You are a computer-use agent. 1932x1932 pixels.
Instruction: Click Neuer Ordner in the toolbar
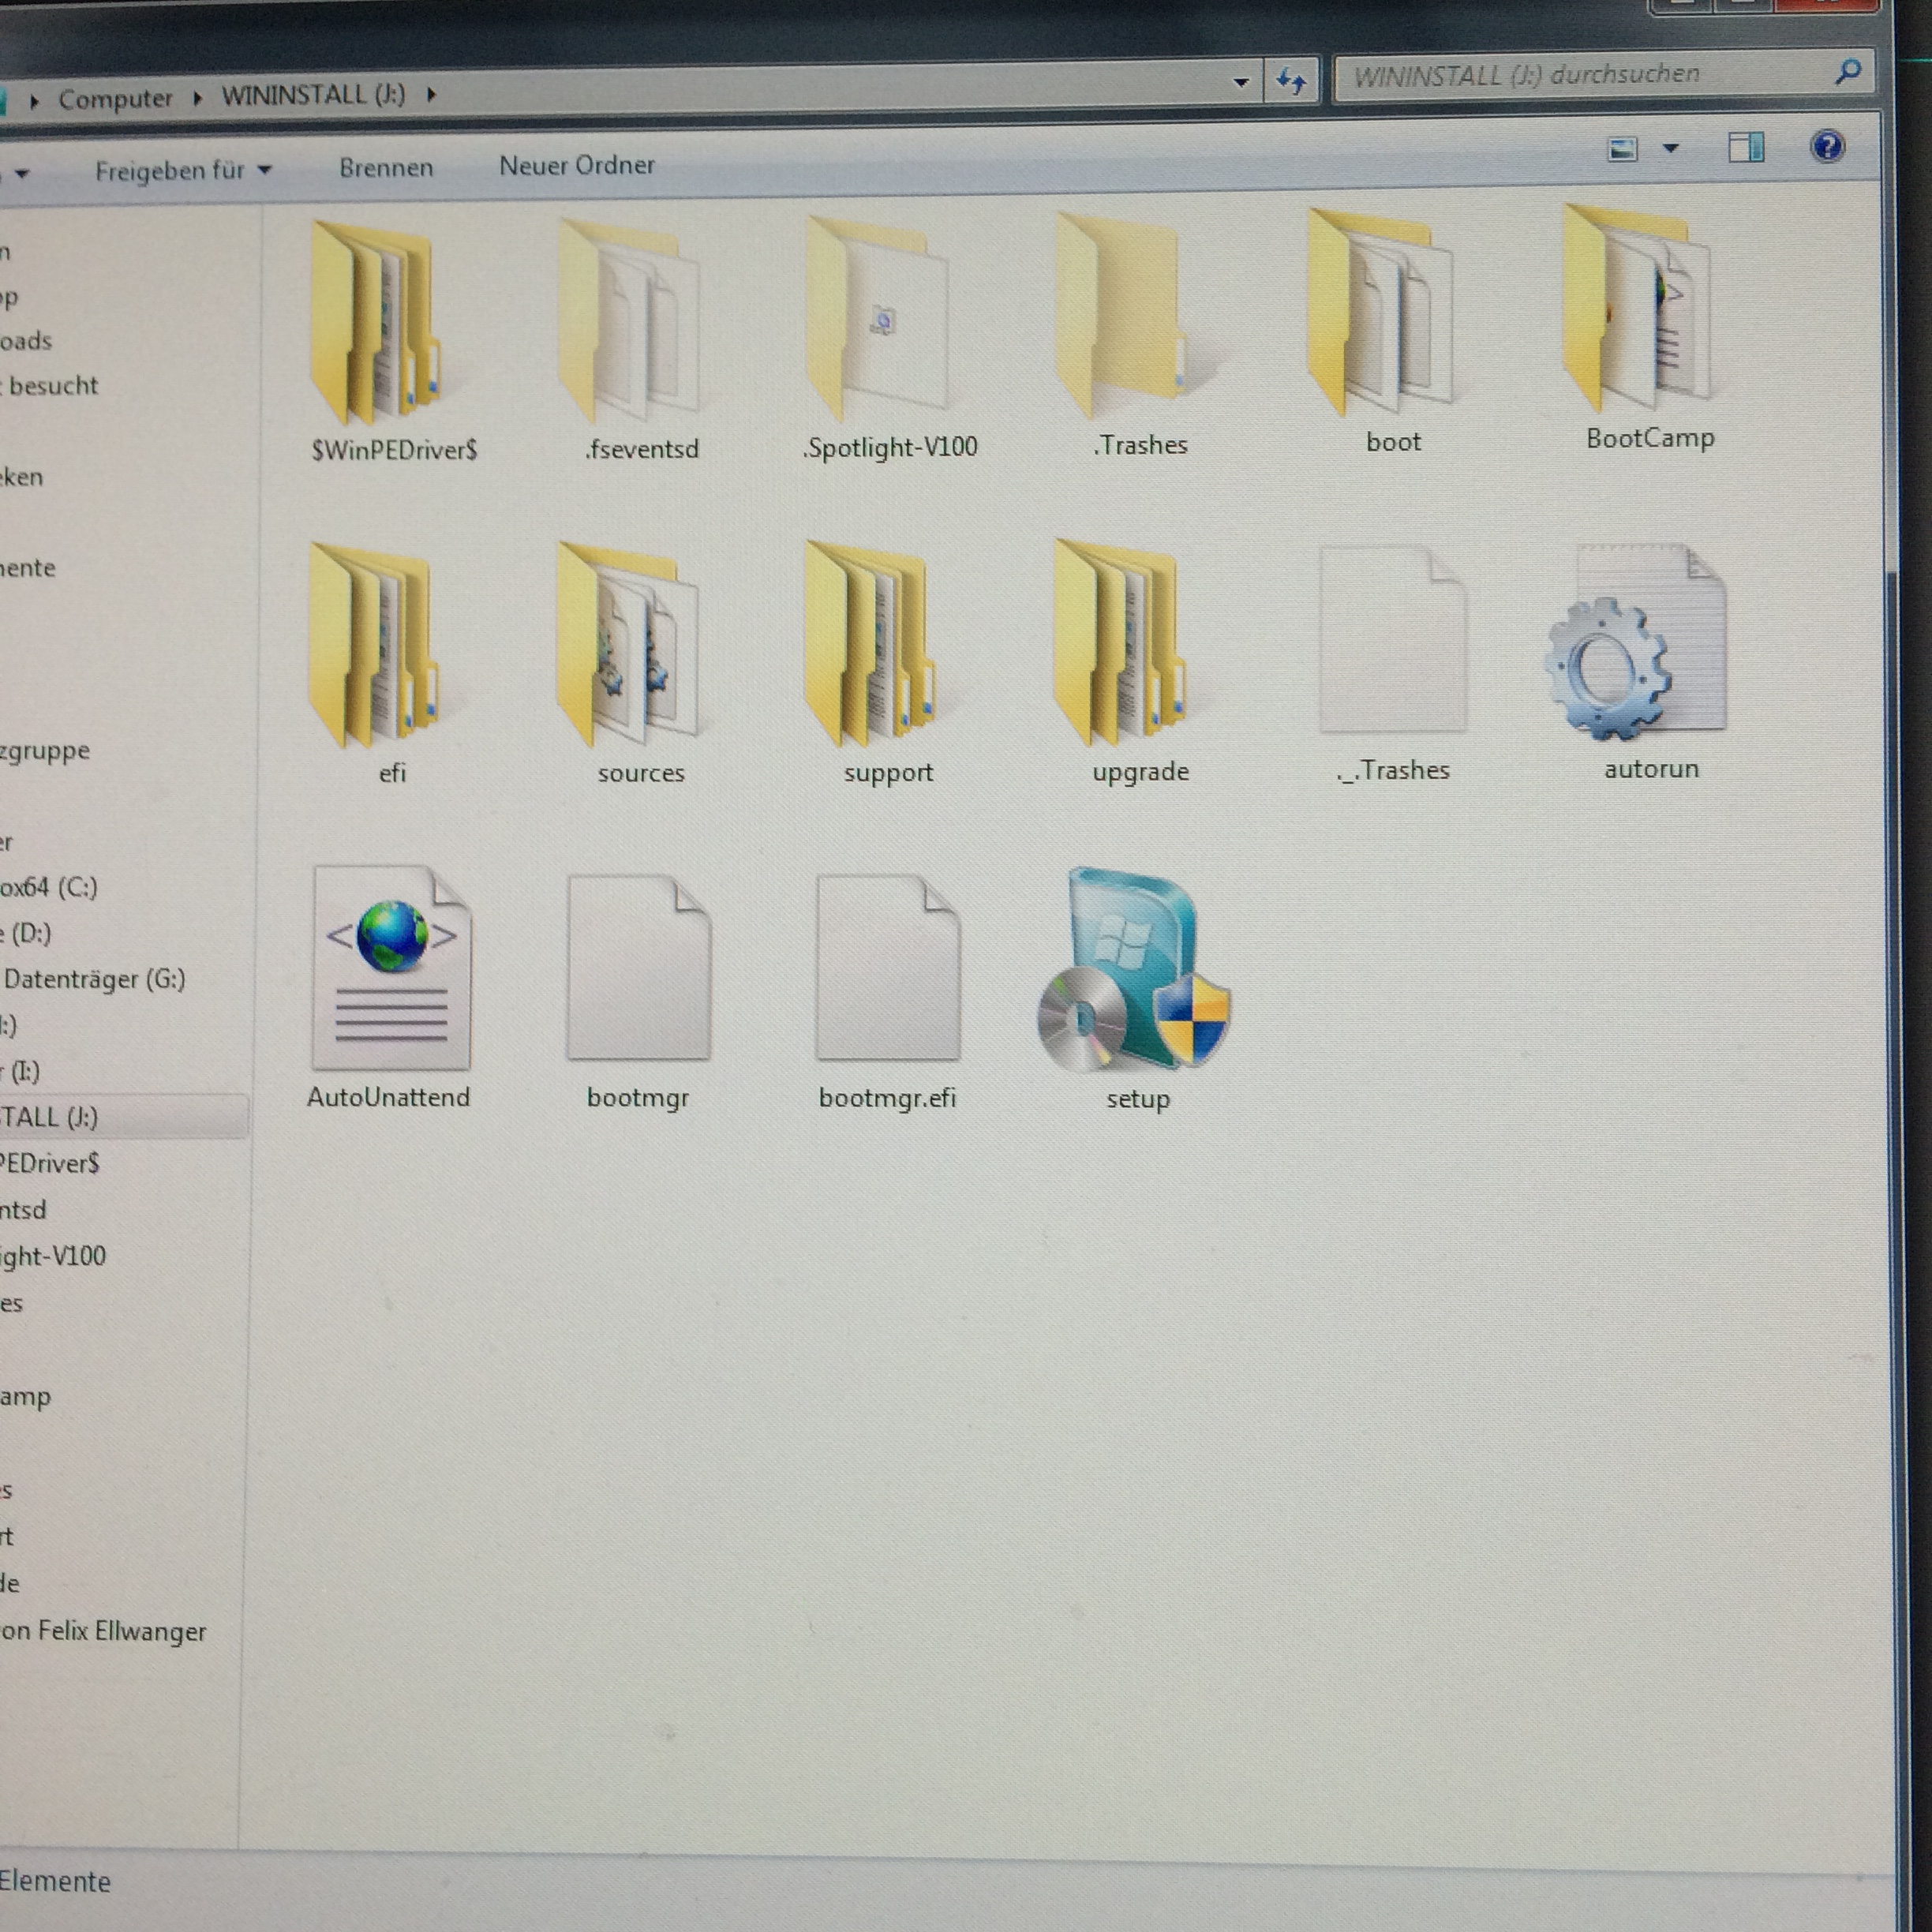point(576,166)
